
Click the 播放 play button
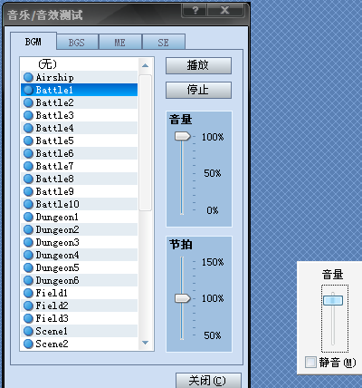[x=198, y=65]
